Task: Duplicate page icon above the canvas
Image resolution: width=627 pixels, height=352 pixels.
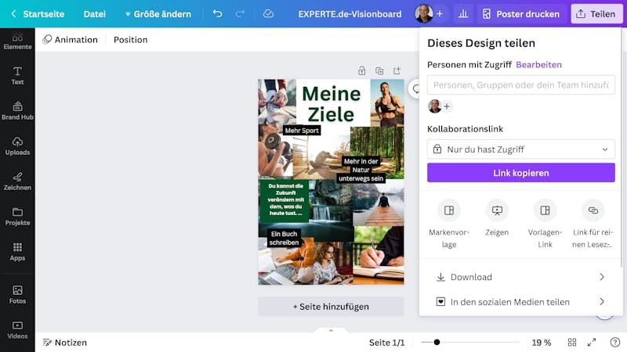Action: pyautogui.click(x=379, y=71)
